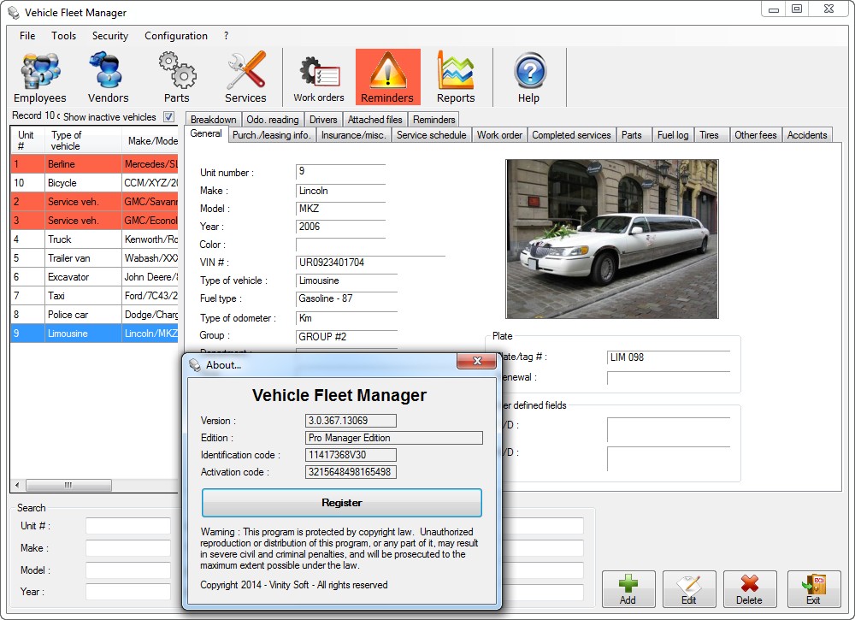Open the Parts gears icon

(x=177, y=78)
